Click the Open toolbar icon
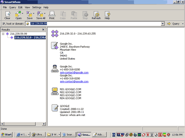 click(x=18, y=15)
